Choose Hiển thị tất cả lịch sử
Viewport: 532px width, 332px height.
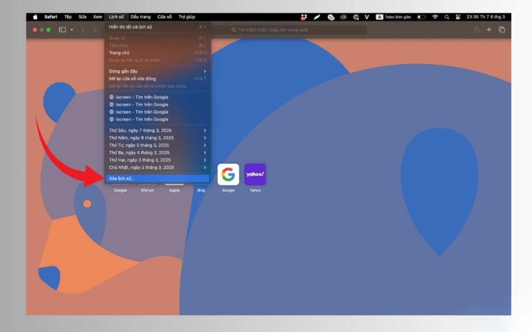tap(130, 27)
